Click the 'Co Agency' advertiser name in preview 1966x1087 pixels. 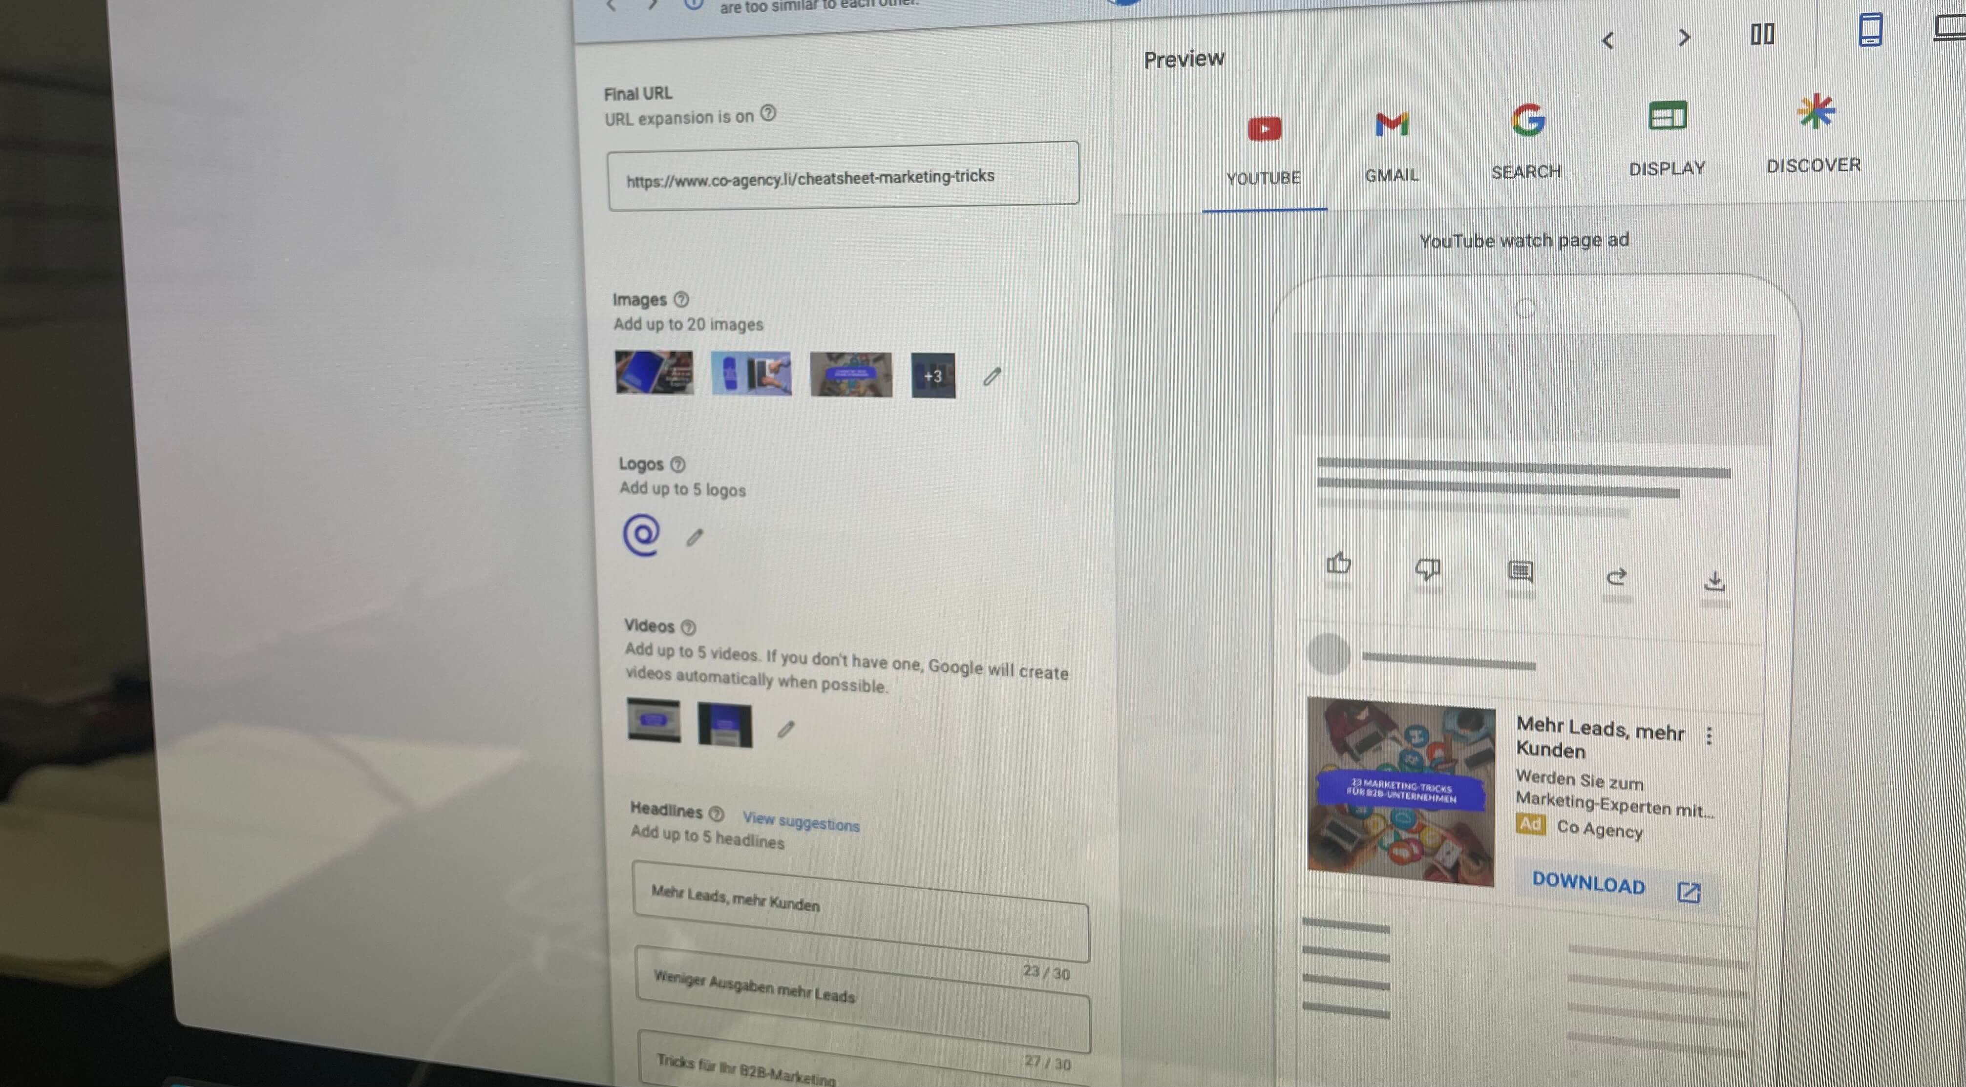click(x=1600, y=829)
